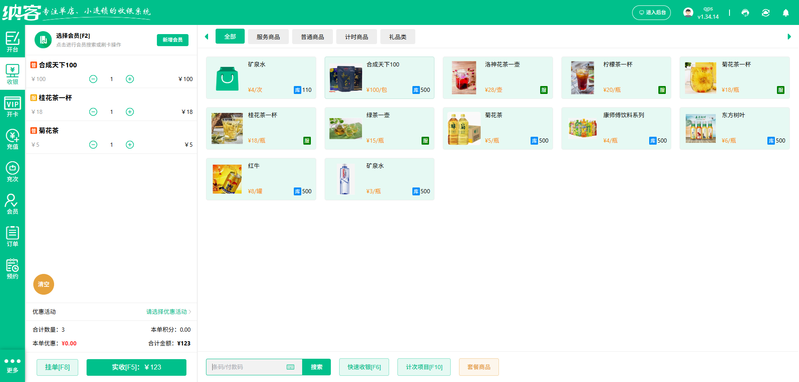This screenshot has height=382, width=799.
Task: Open the 更多 sidebar menu
Action: click(x=12, y=365)
